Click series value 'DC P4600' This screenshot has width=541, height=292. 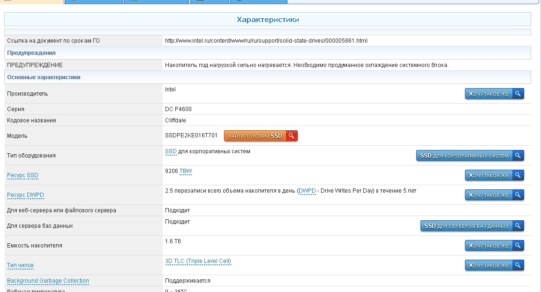(178, 109)
